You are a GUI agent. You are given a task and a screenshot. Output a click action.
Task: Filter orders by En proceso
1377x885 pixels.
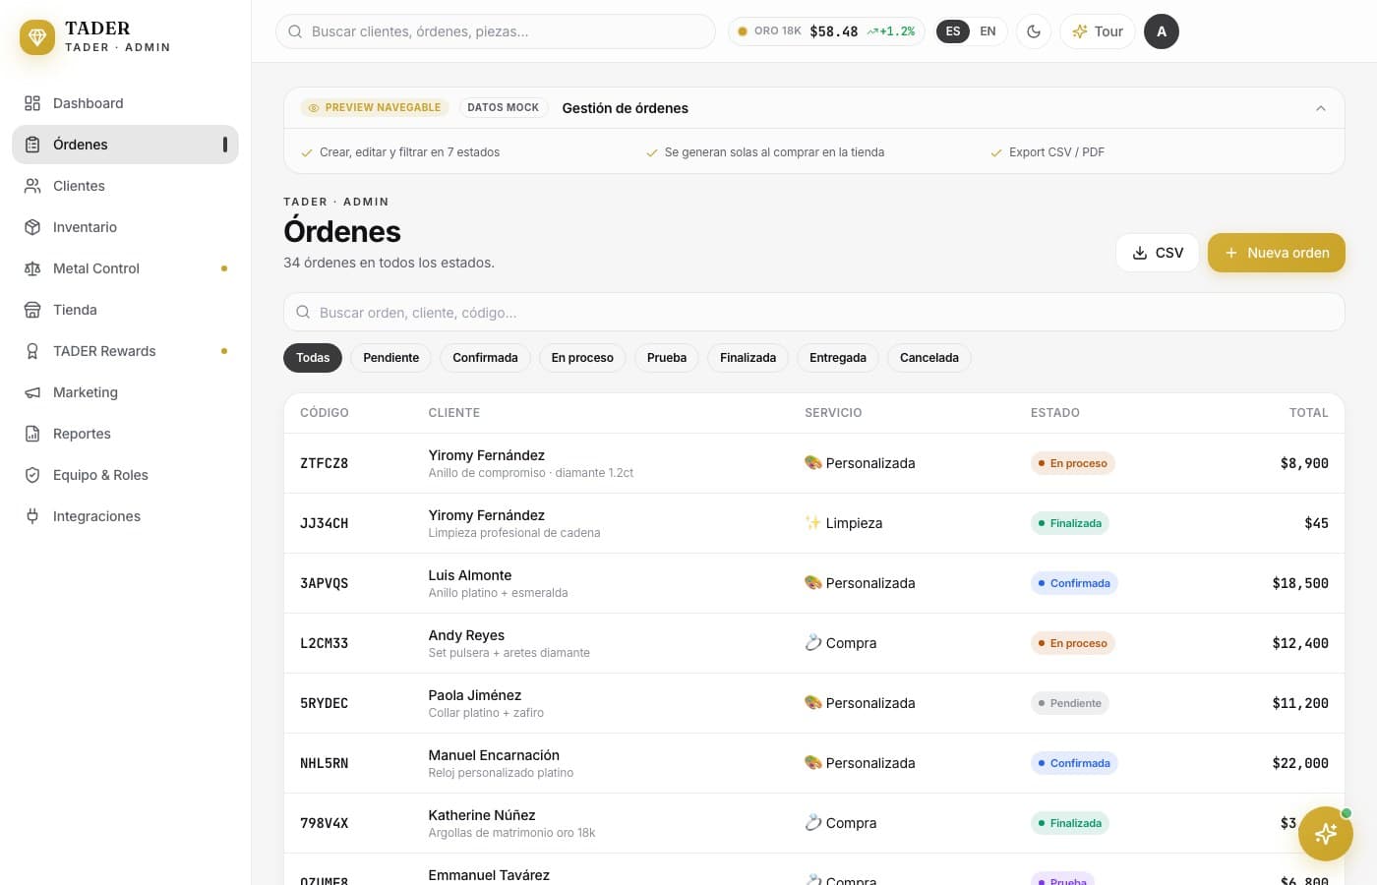click(x=582, y=358)
